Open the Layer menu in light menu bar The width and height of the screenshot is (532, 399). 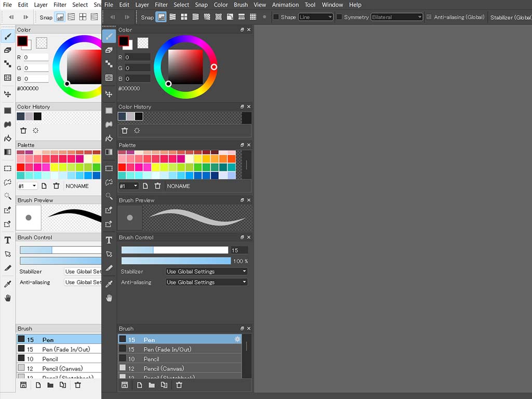41,5
